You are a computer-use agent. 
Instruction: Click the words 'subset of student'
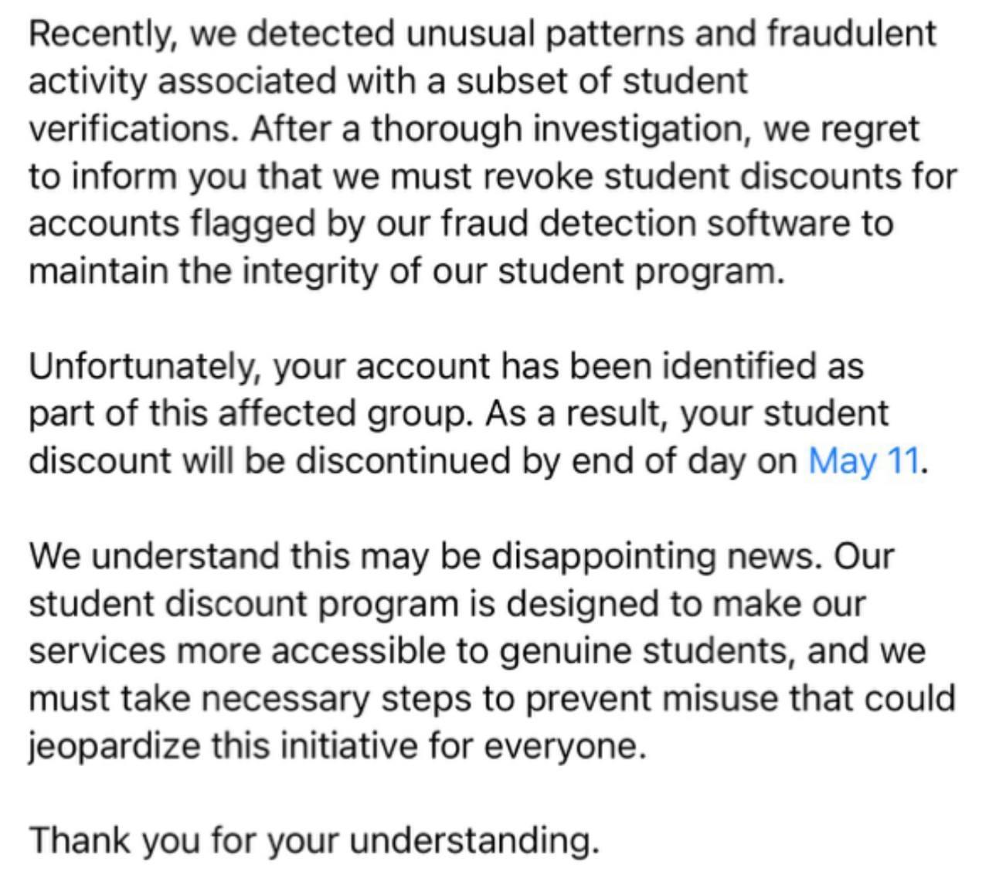click(601, 82)
